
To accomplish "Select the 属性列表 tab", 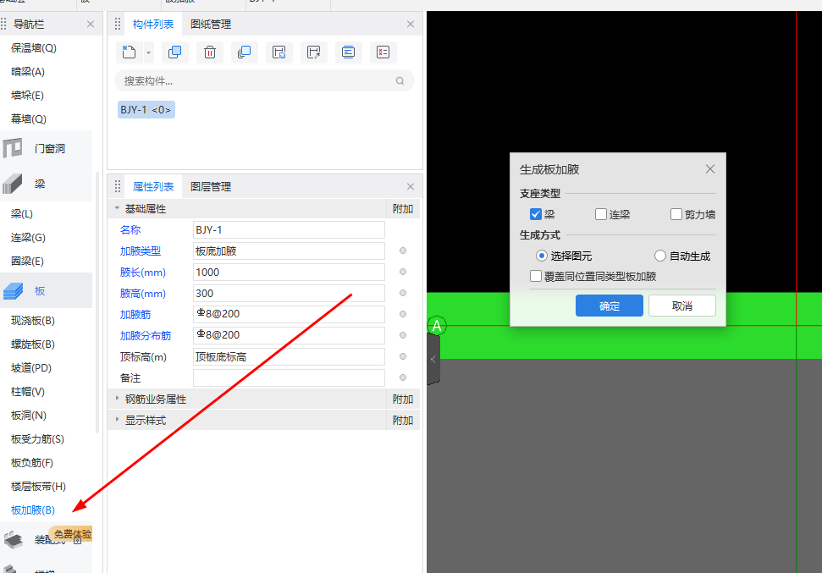I will pos(153,187).
